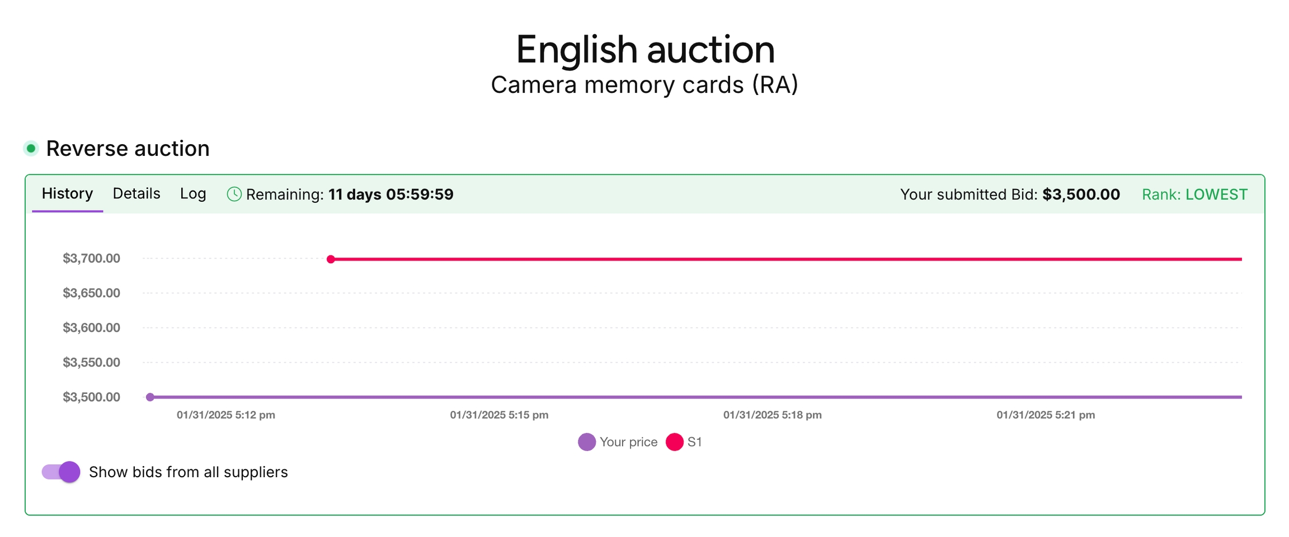
Task: Click the submitted bid amount $3,500.00
Action: (1081, 194)
